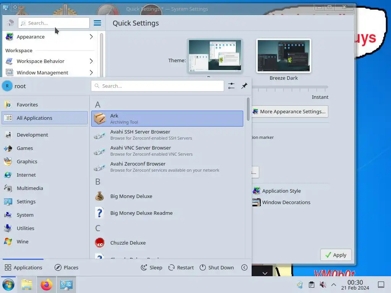The image size is (391, 293).
Task: Go to System Settings home icon
Action: (x=10, y=23)
